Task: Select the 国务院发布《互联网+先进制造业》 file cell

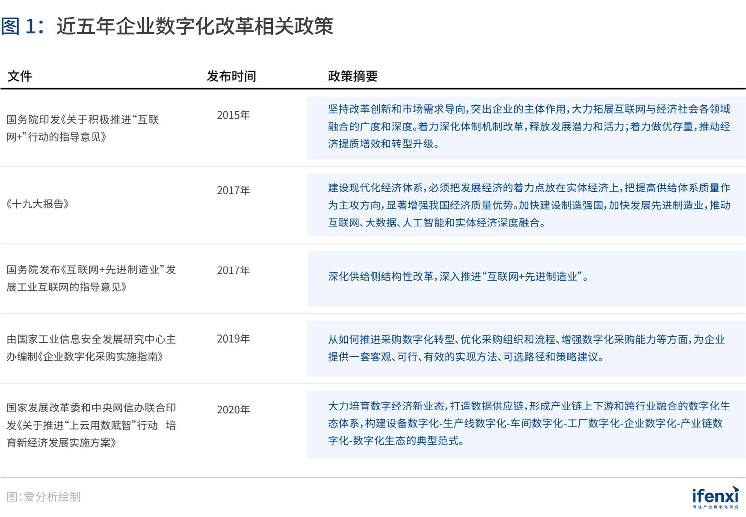Action: pyautogui.click(x=91, y=278)
